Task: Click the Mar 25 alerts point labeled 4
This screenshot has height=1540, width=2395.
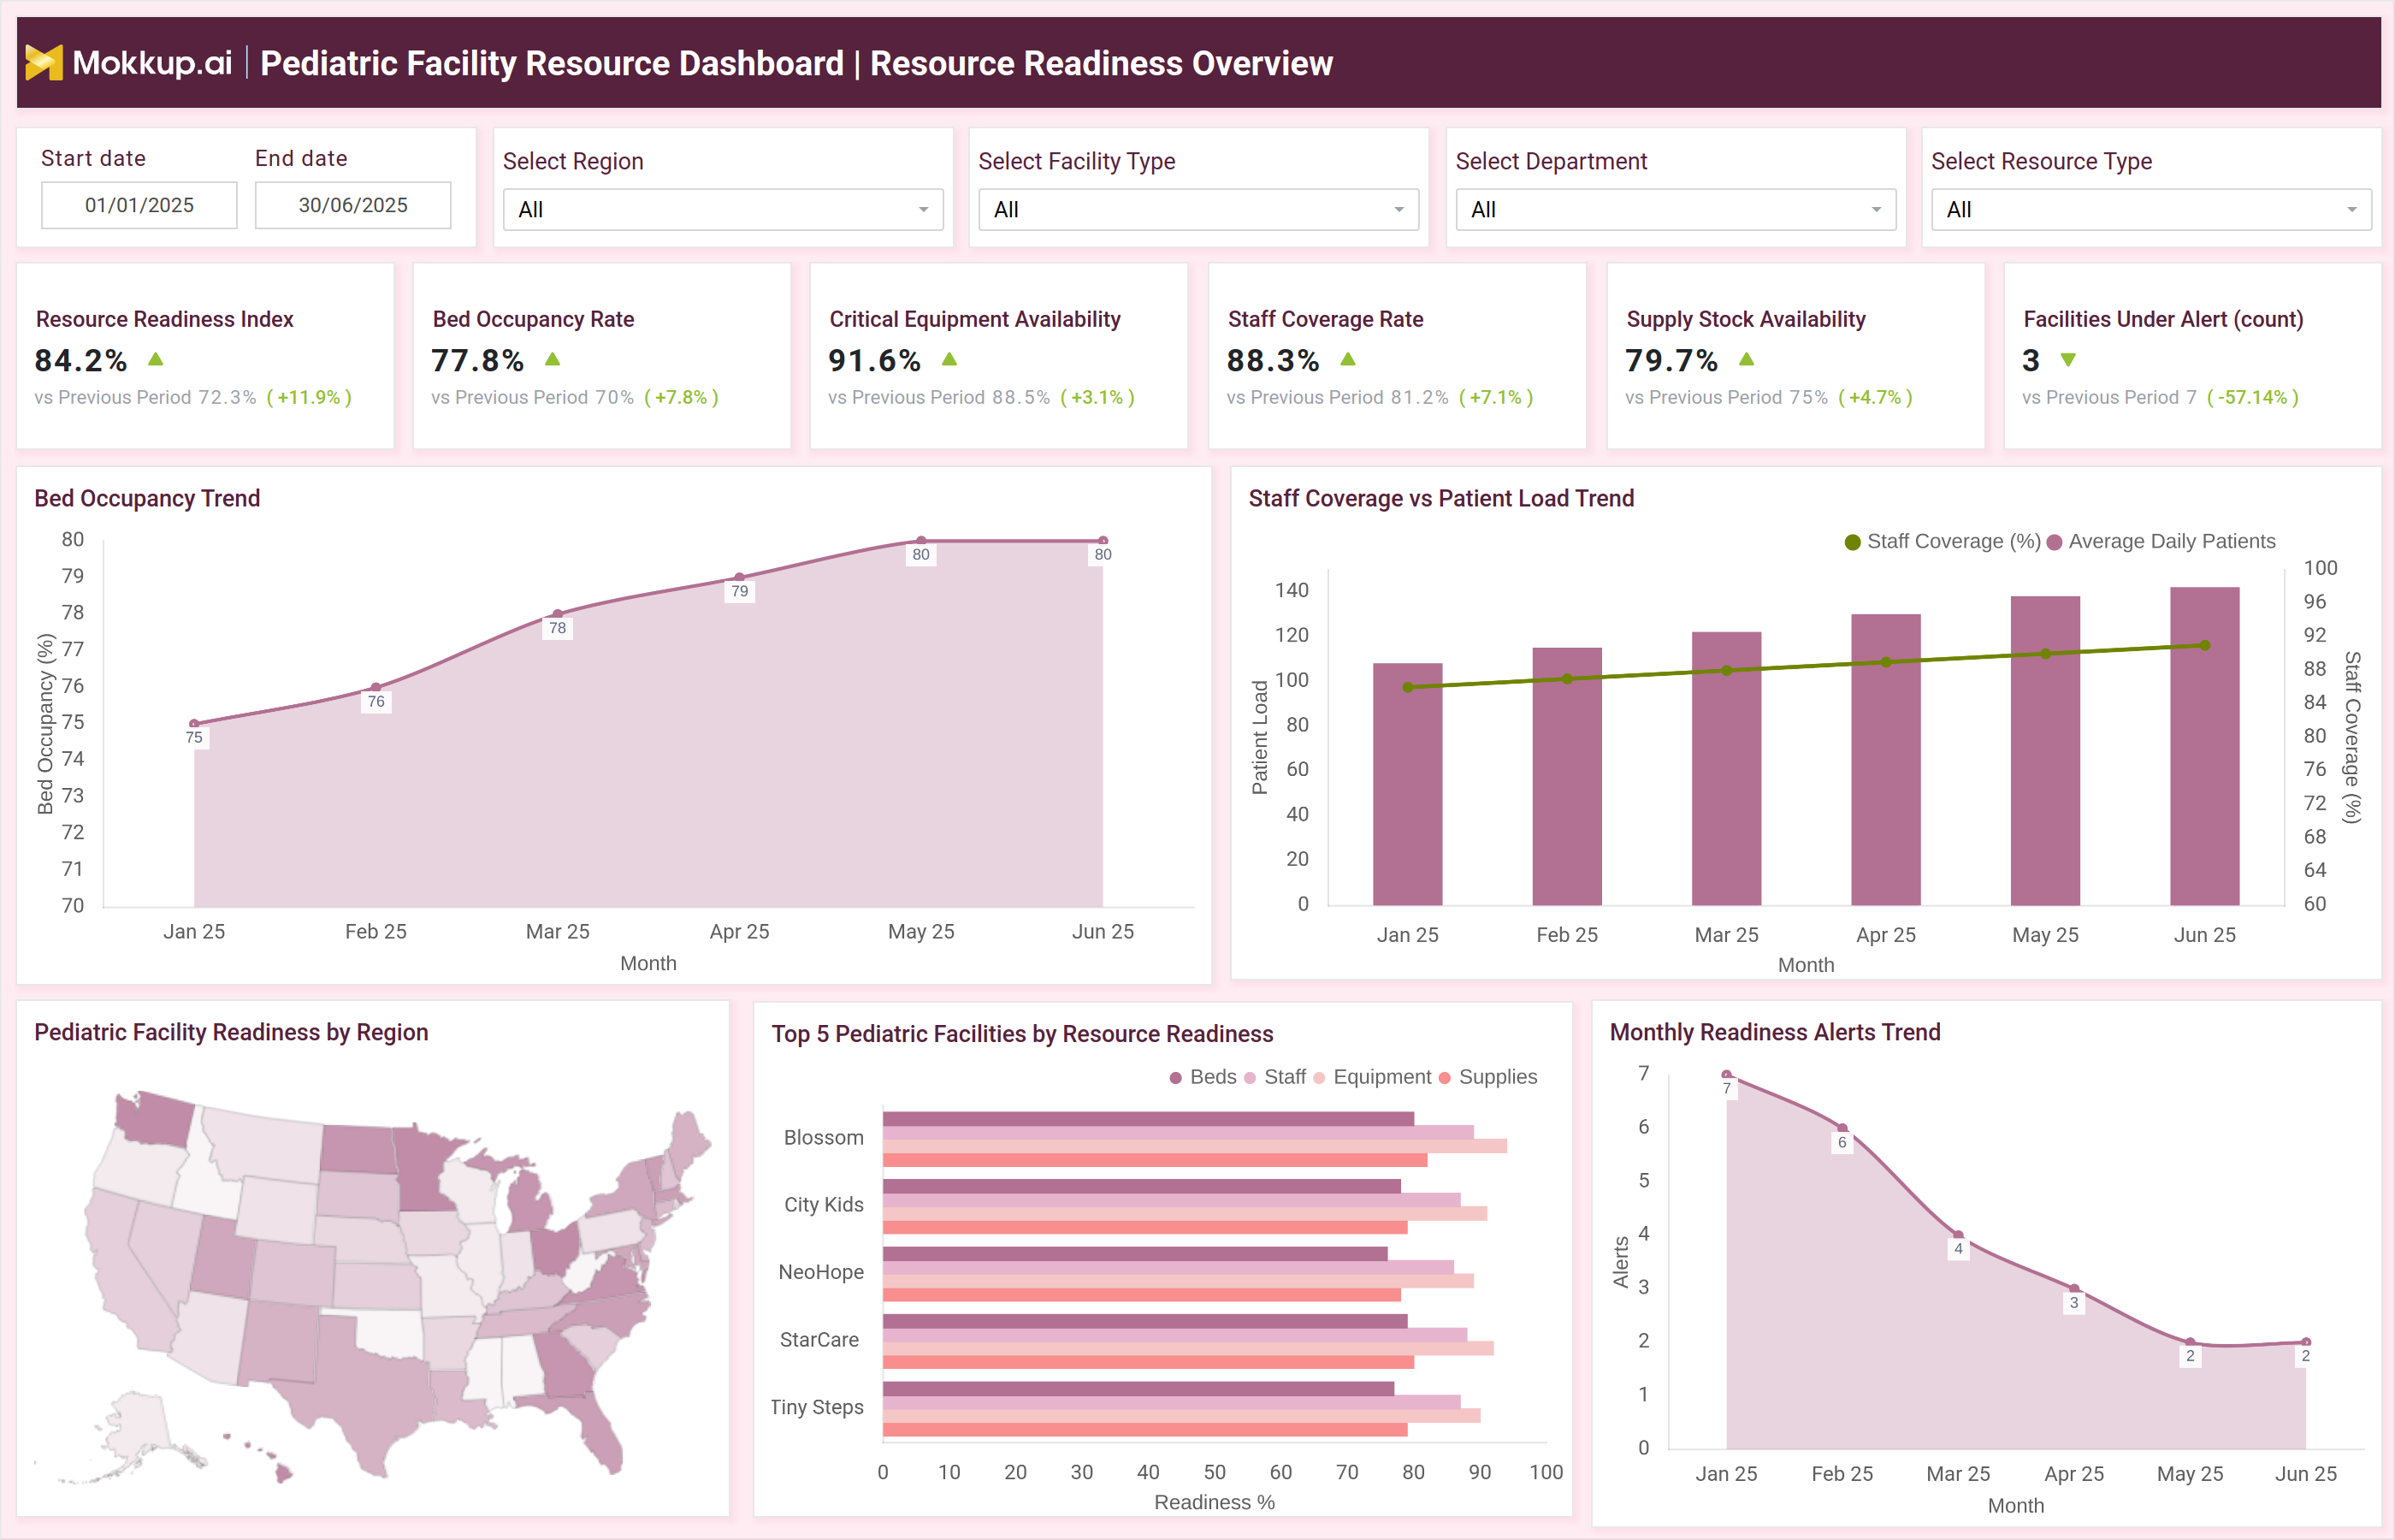Action: 1958,1235
